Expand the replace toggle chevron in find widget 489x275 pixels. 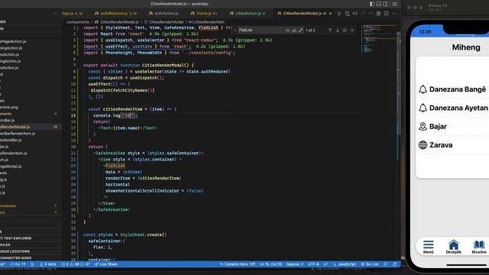coord(235,31)
